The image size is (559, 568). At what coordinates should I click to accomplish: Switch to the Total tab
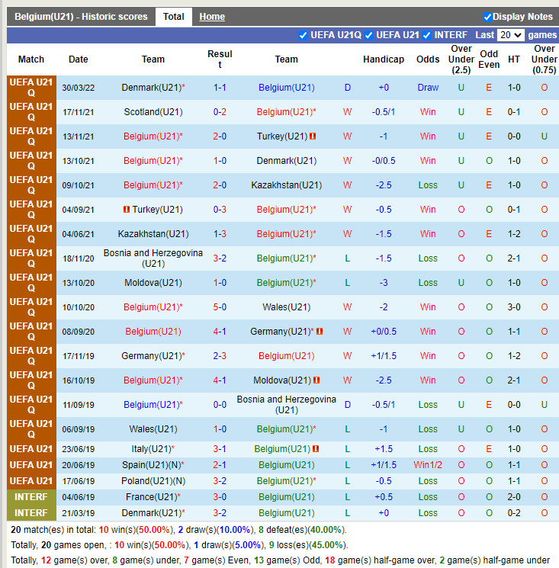[173, 17]
